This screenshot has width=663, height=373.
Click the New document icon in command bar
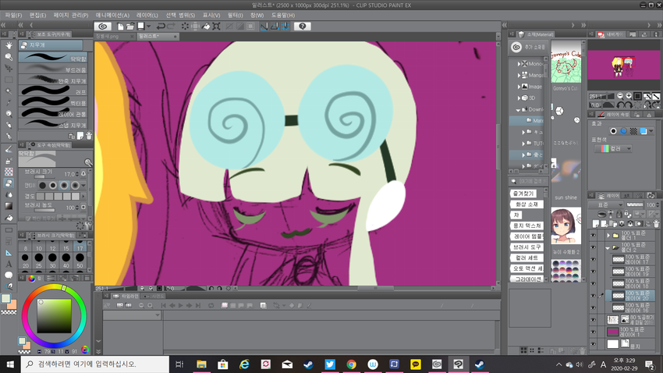pos(120,27)
